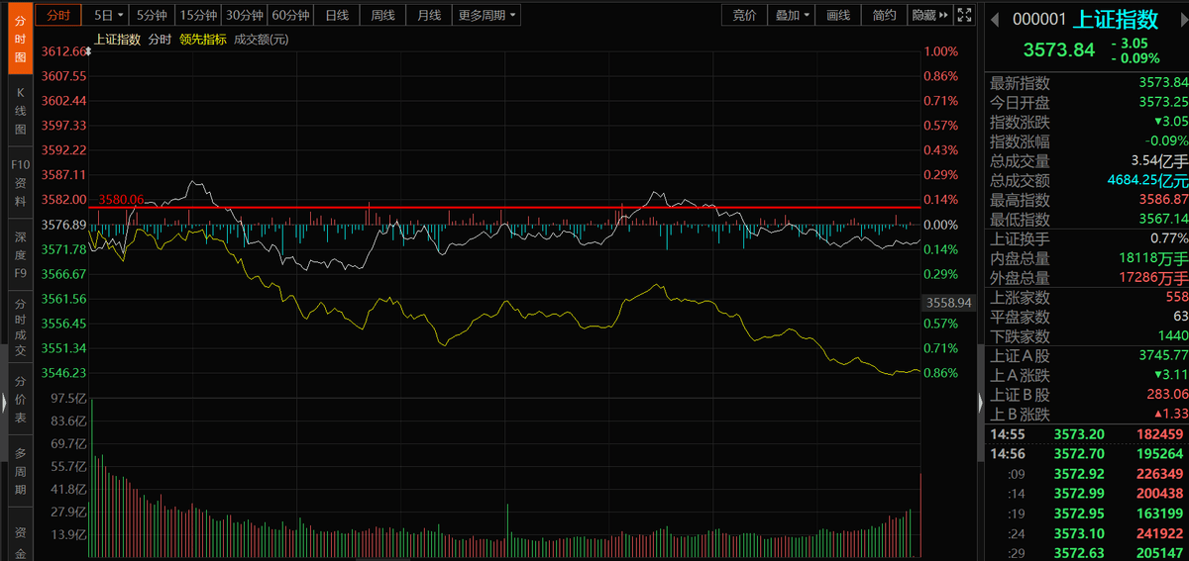This screenshot has width=1189, height=561.
Task: Open the 5日 period dropdown
Action: [109, 15]
